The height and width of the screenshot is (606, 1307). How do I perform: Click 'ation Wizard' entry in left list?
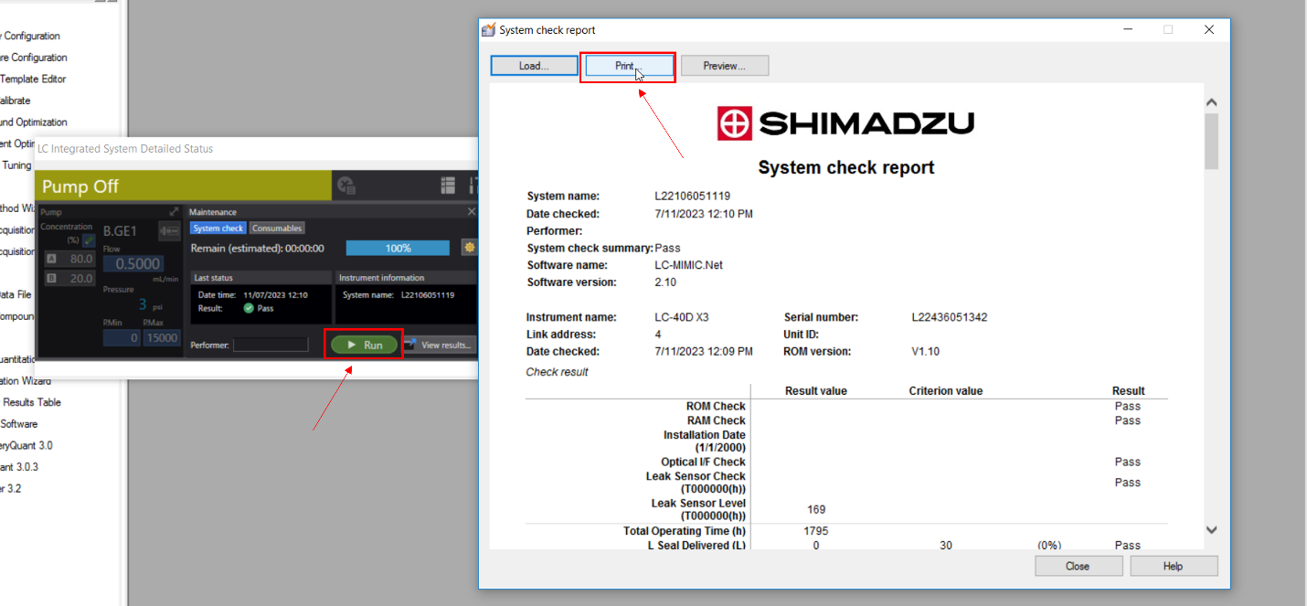[26, 381]
